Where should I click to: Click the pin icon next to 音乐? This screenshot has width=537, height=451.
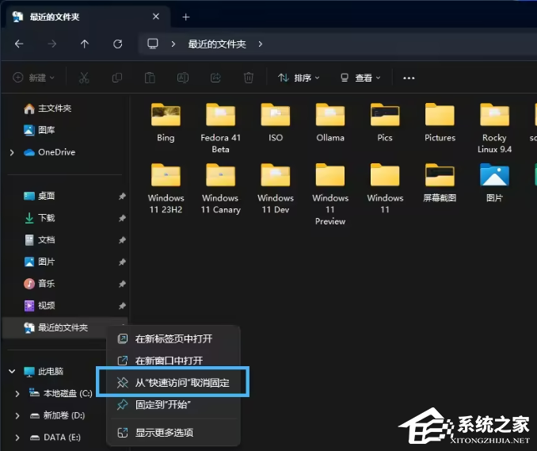click(122, 284)
